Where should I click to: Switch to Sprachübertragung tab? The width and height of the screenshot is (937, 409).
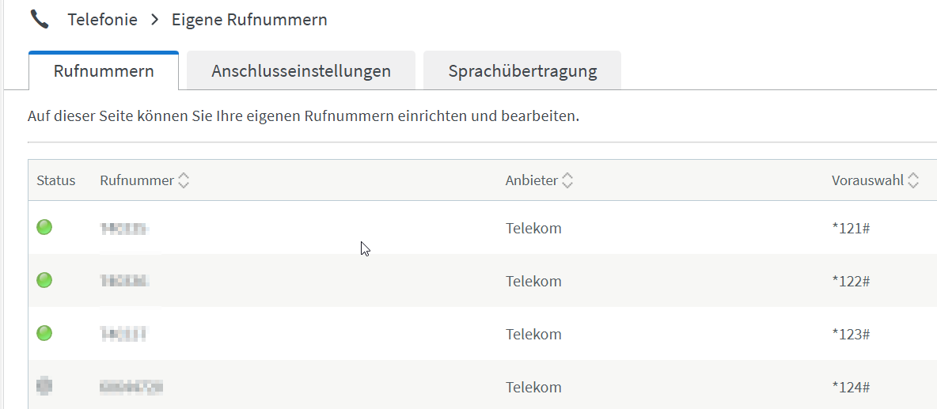tap(522, 71)
